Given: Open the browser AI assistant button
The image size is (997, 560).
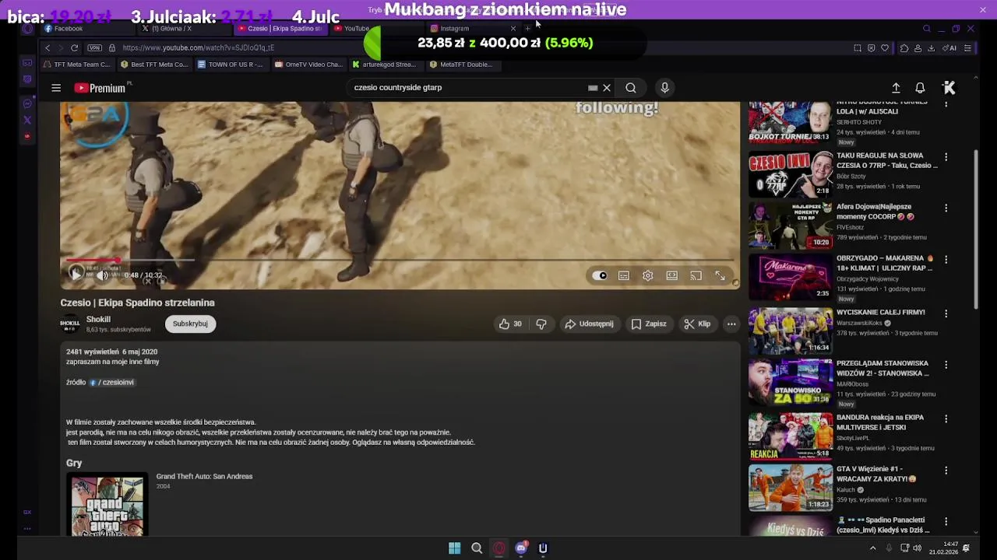Looking at the screenshot, I should [949, 48].
